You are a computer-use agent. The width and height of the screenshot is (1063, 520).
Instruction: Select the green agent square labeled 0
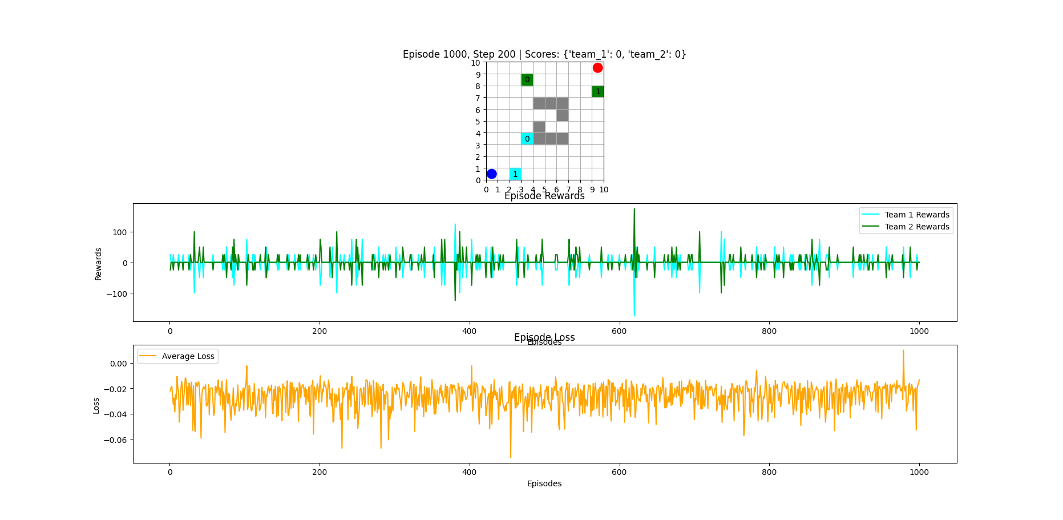[527, 80]
